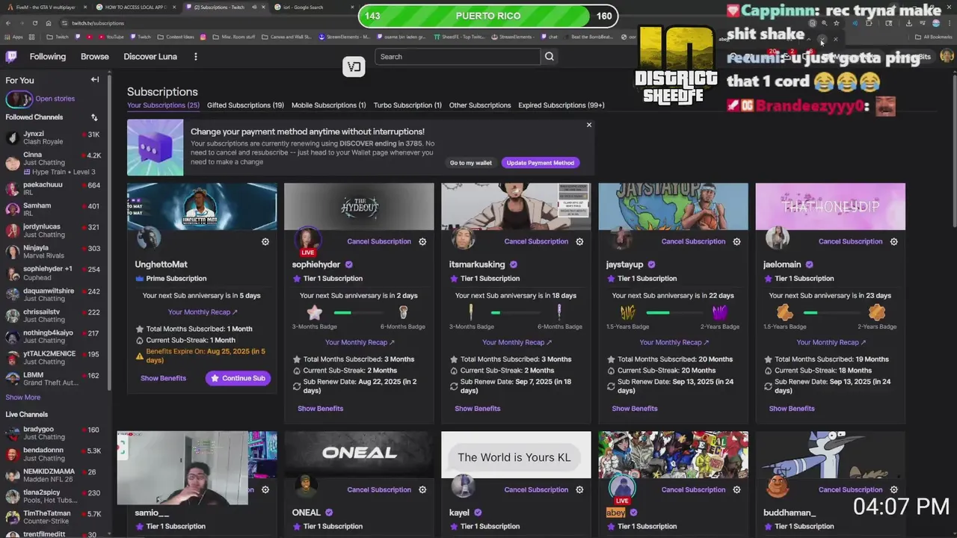Close the Google Search browser tab

(x=353, y=7)
